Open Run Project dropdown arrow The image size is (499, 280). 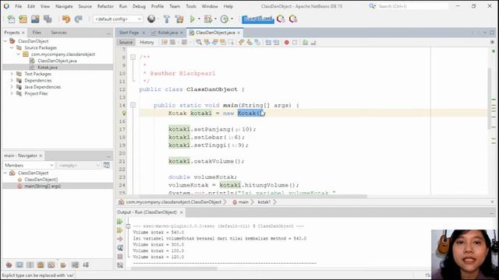tap(200, 19)
